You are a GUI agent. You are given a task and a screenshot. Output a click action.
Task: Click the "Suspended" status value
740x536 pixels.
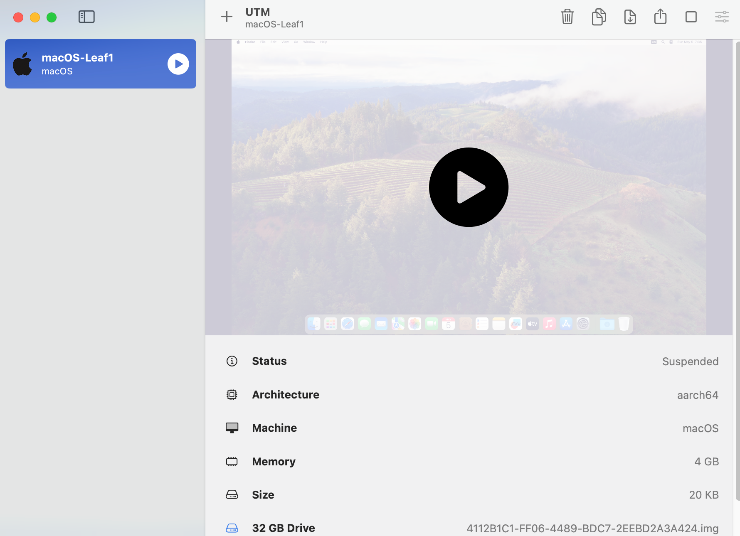(690, 361)
